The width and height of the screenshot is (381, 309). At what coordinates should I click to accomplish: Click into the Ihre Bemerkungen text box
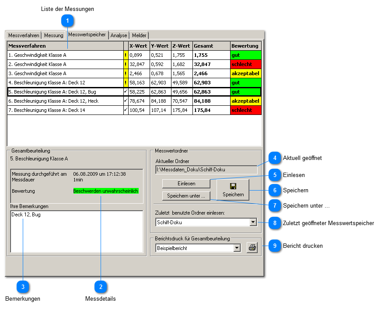[x=76, y=232]
